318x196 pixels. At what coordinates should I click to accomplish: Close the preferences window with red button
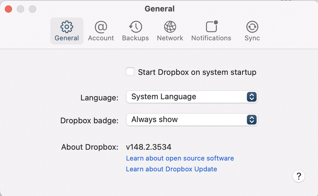coord(8,9)
